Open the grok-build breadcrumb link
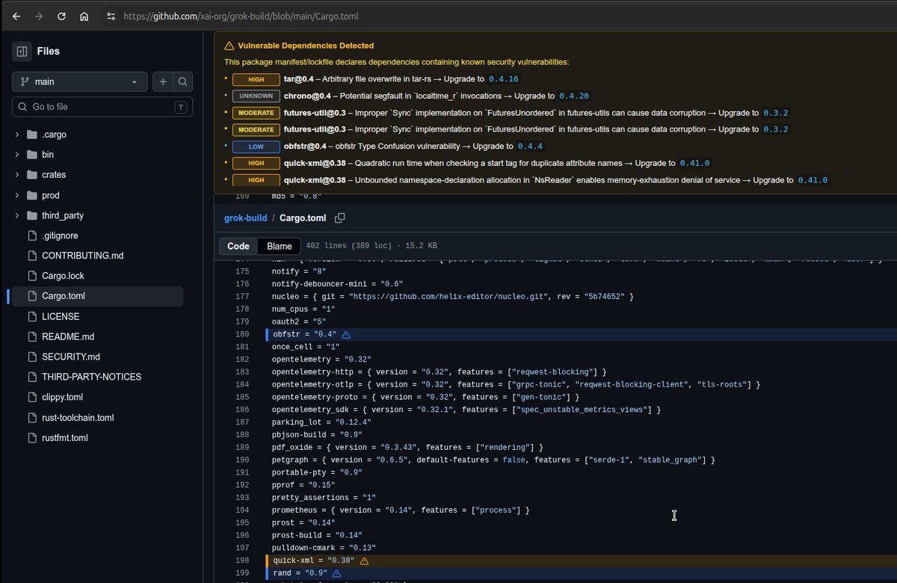This screenshot has width=897, height=583. 245,218
